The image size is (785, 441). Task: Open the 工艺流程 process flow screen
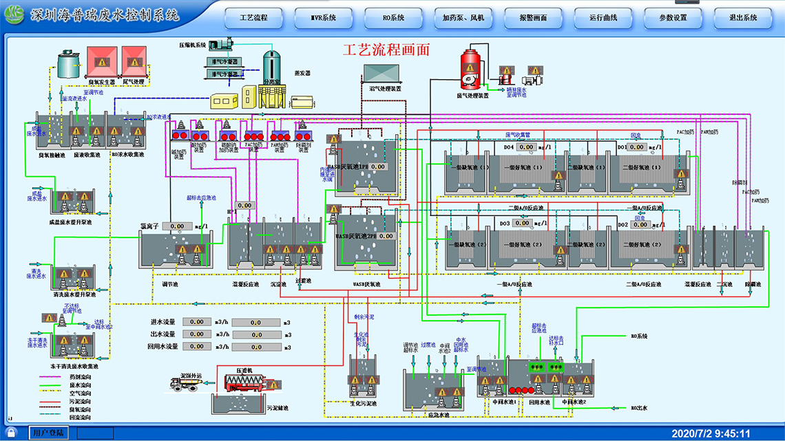point(253,18)
